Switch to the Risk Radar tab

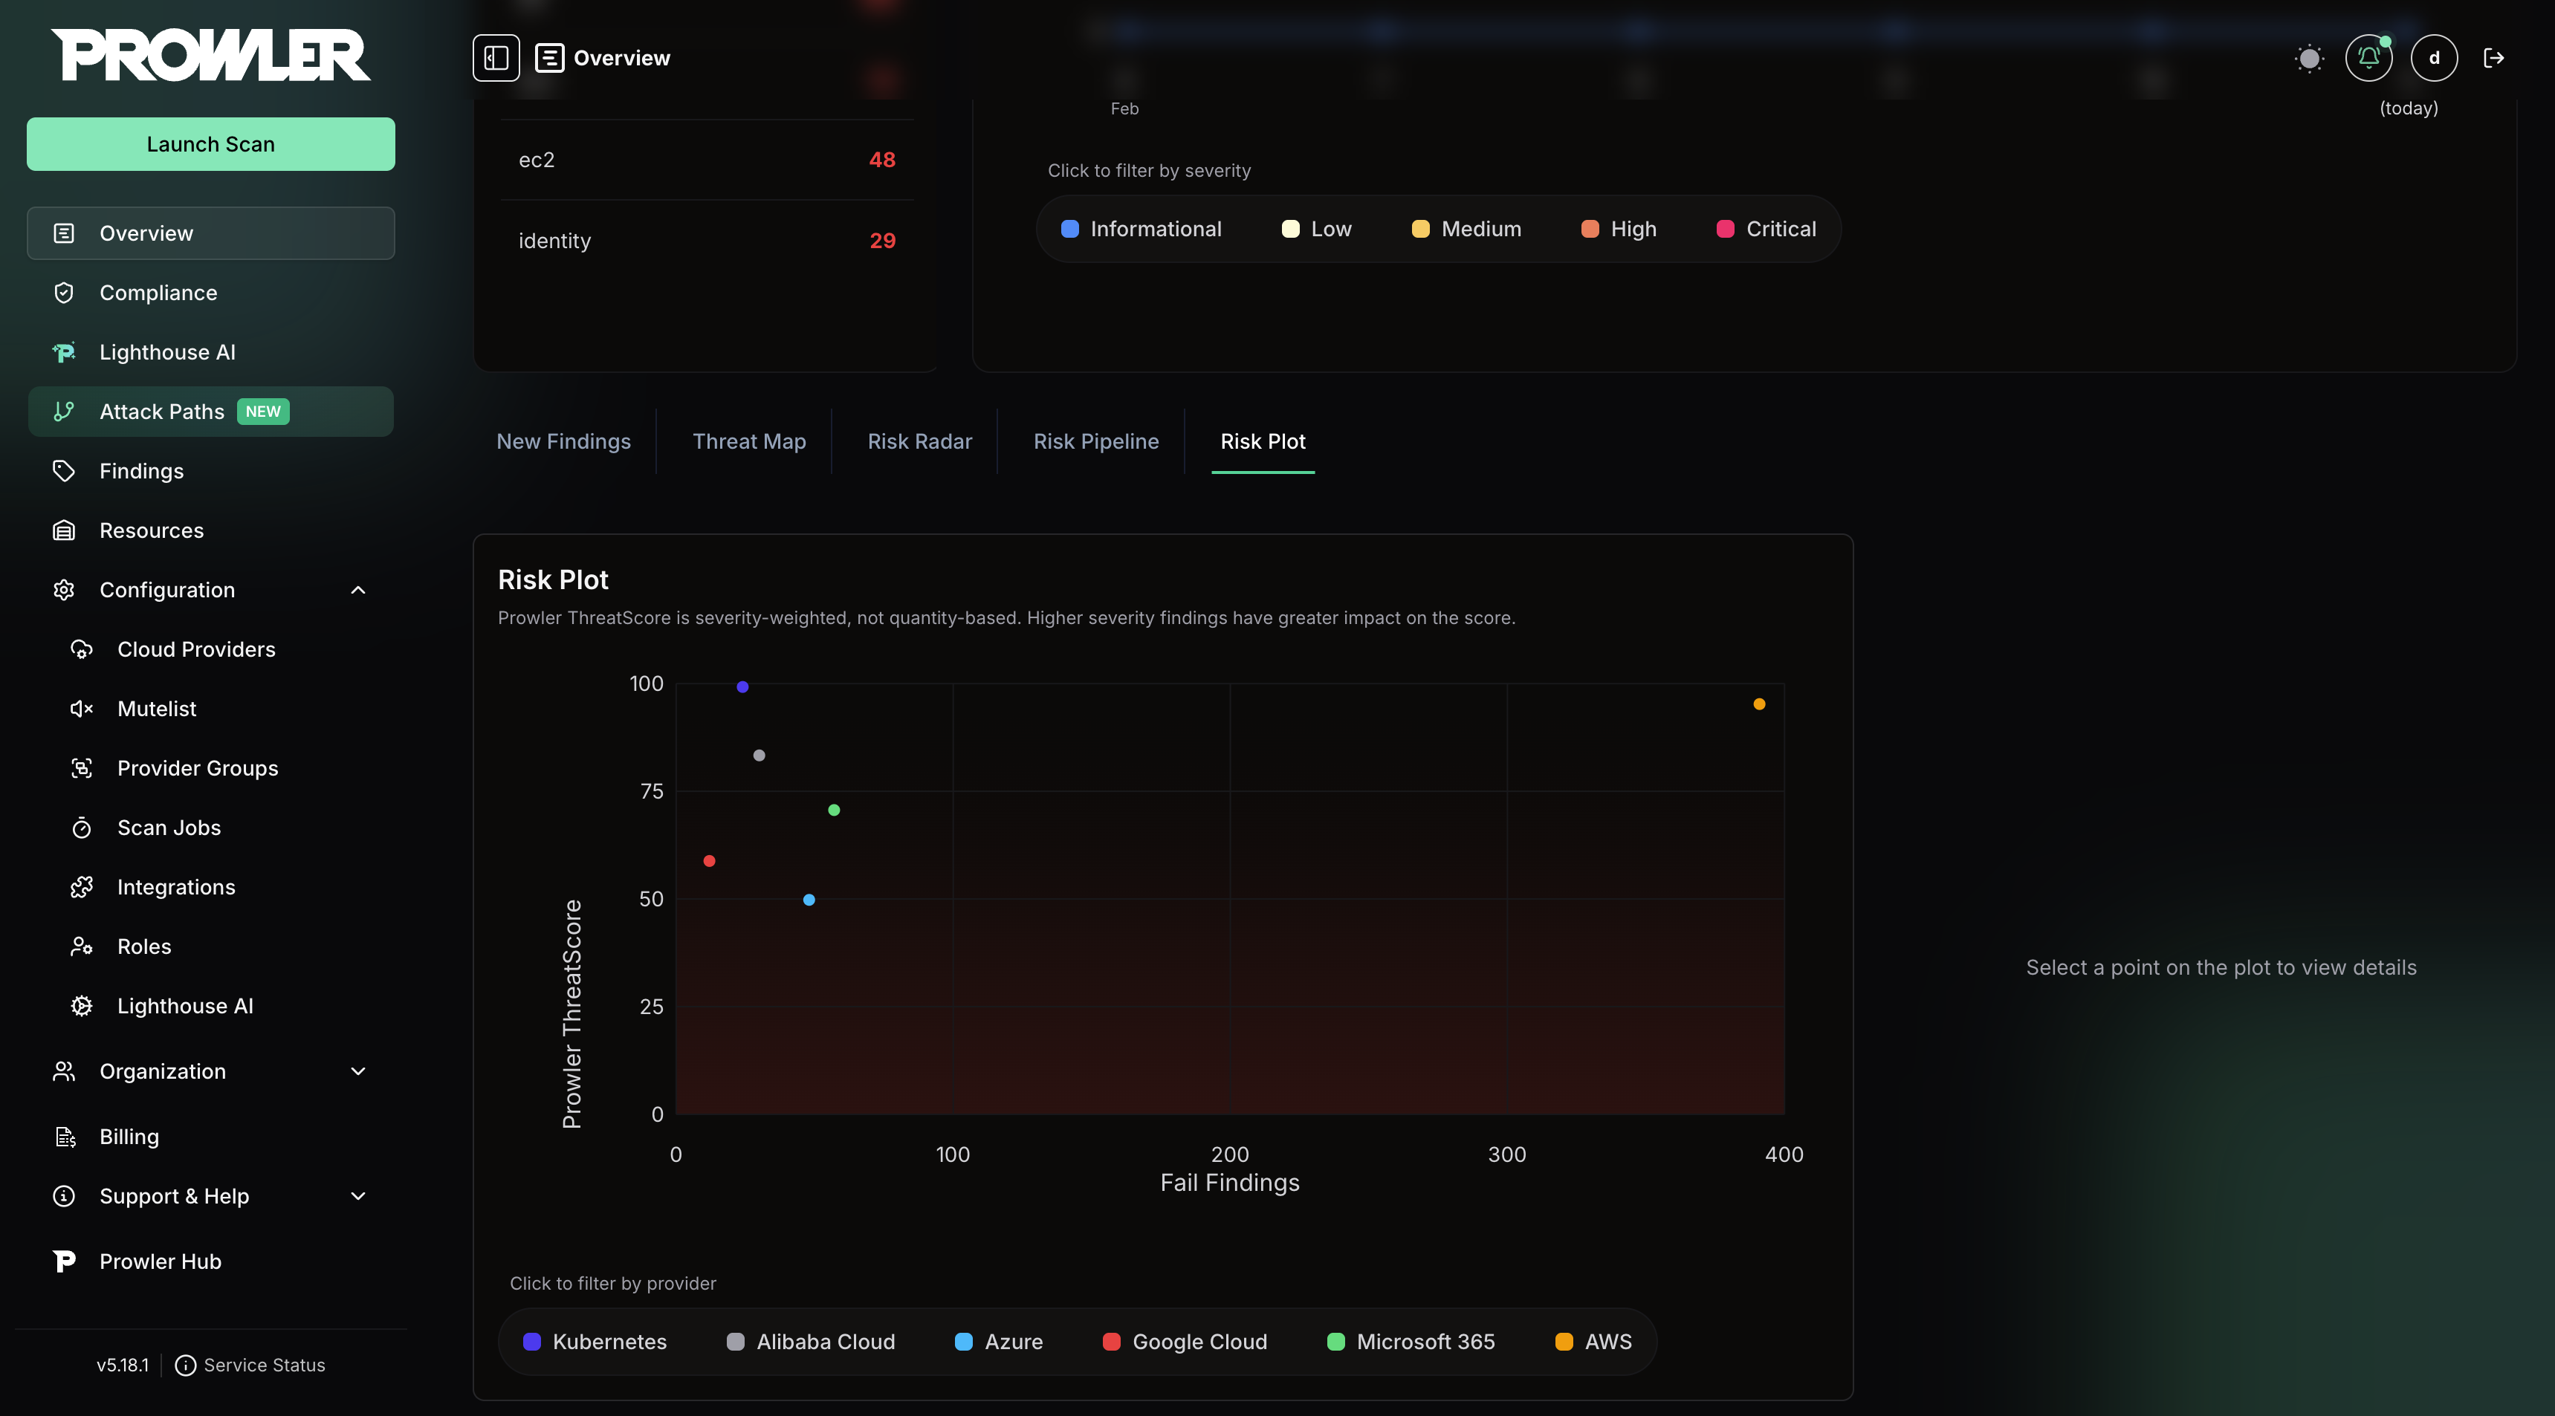[x=919, y=441]
